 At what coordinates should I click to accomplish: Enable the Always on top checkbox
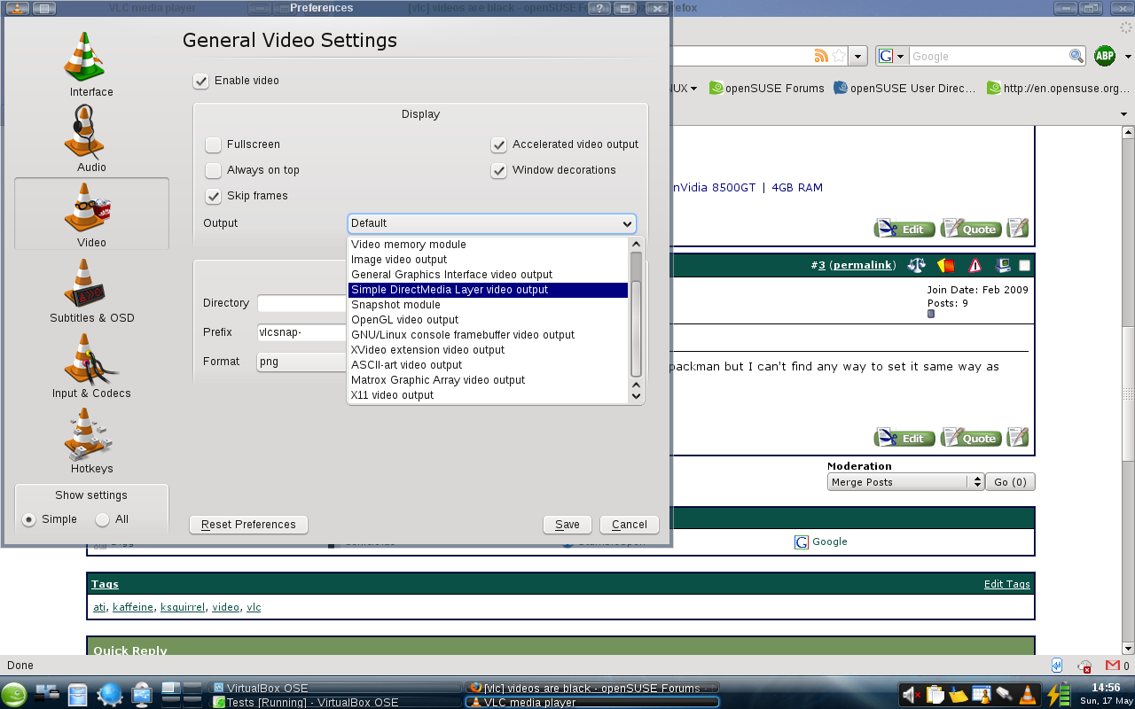[213, 170]
